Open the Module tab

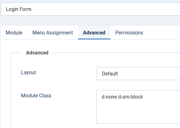[14, 33]
